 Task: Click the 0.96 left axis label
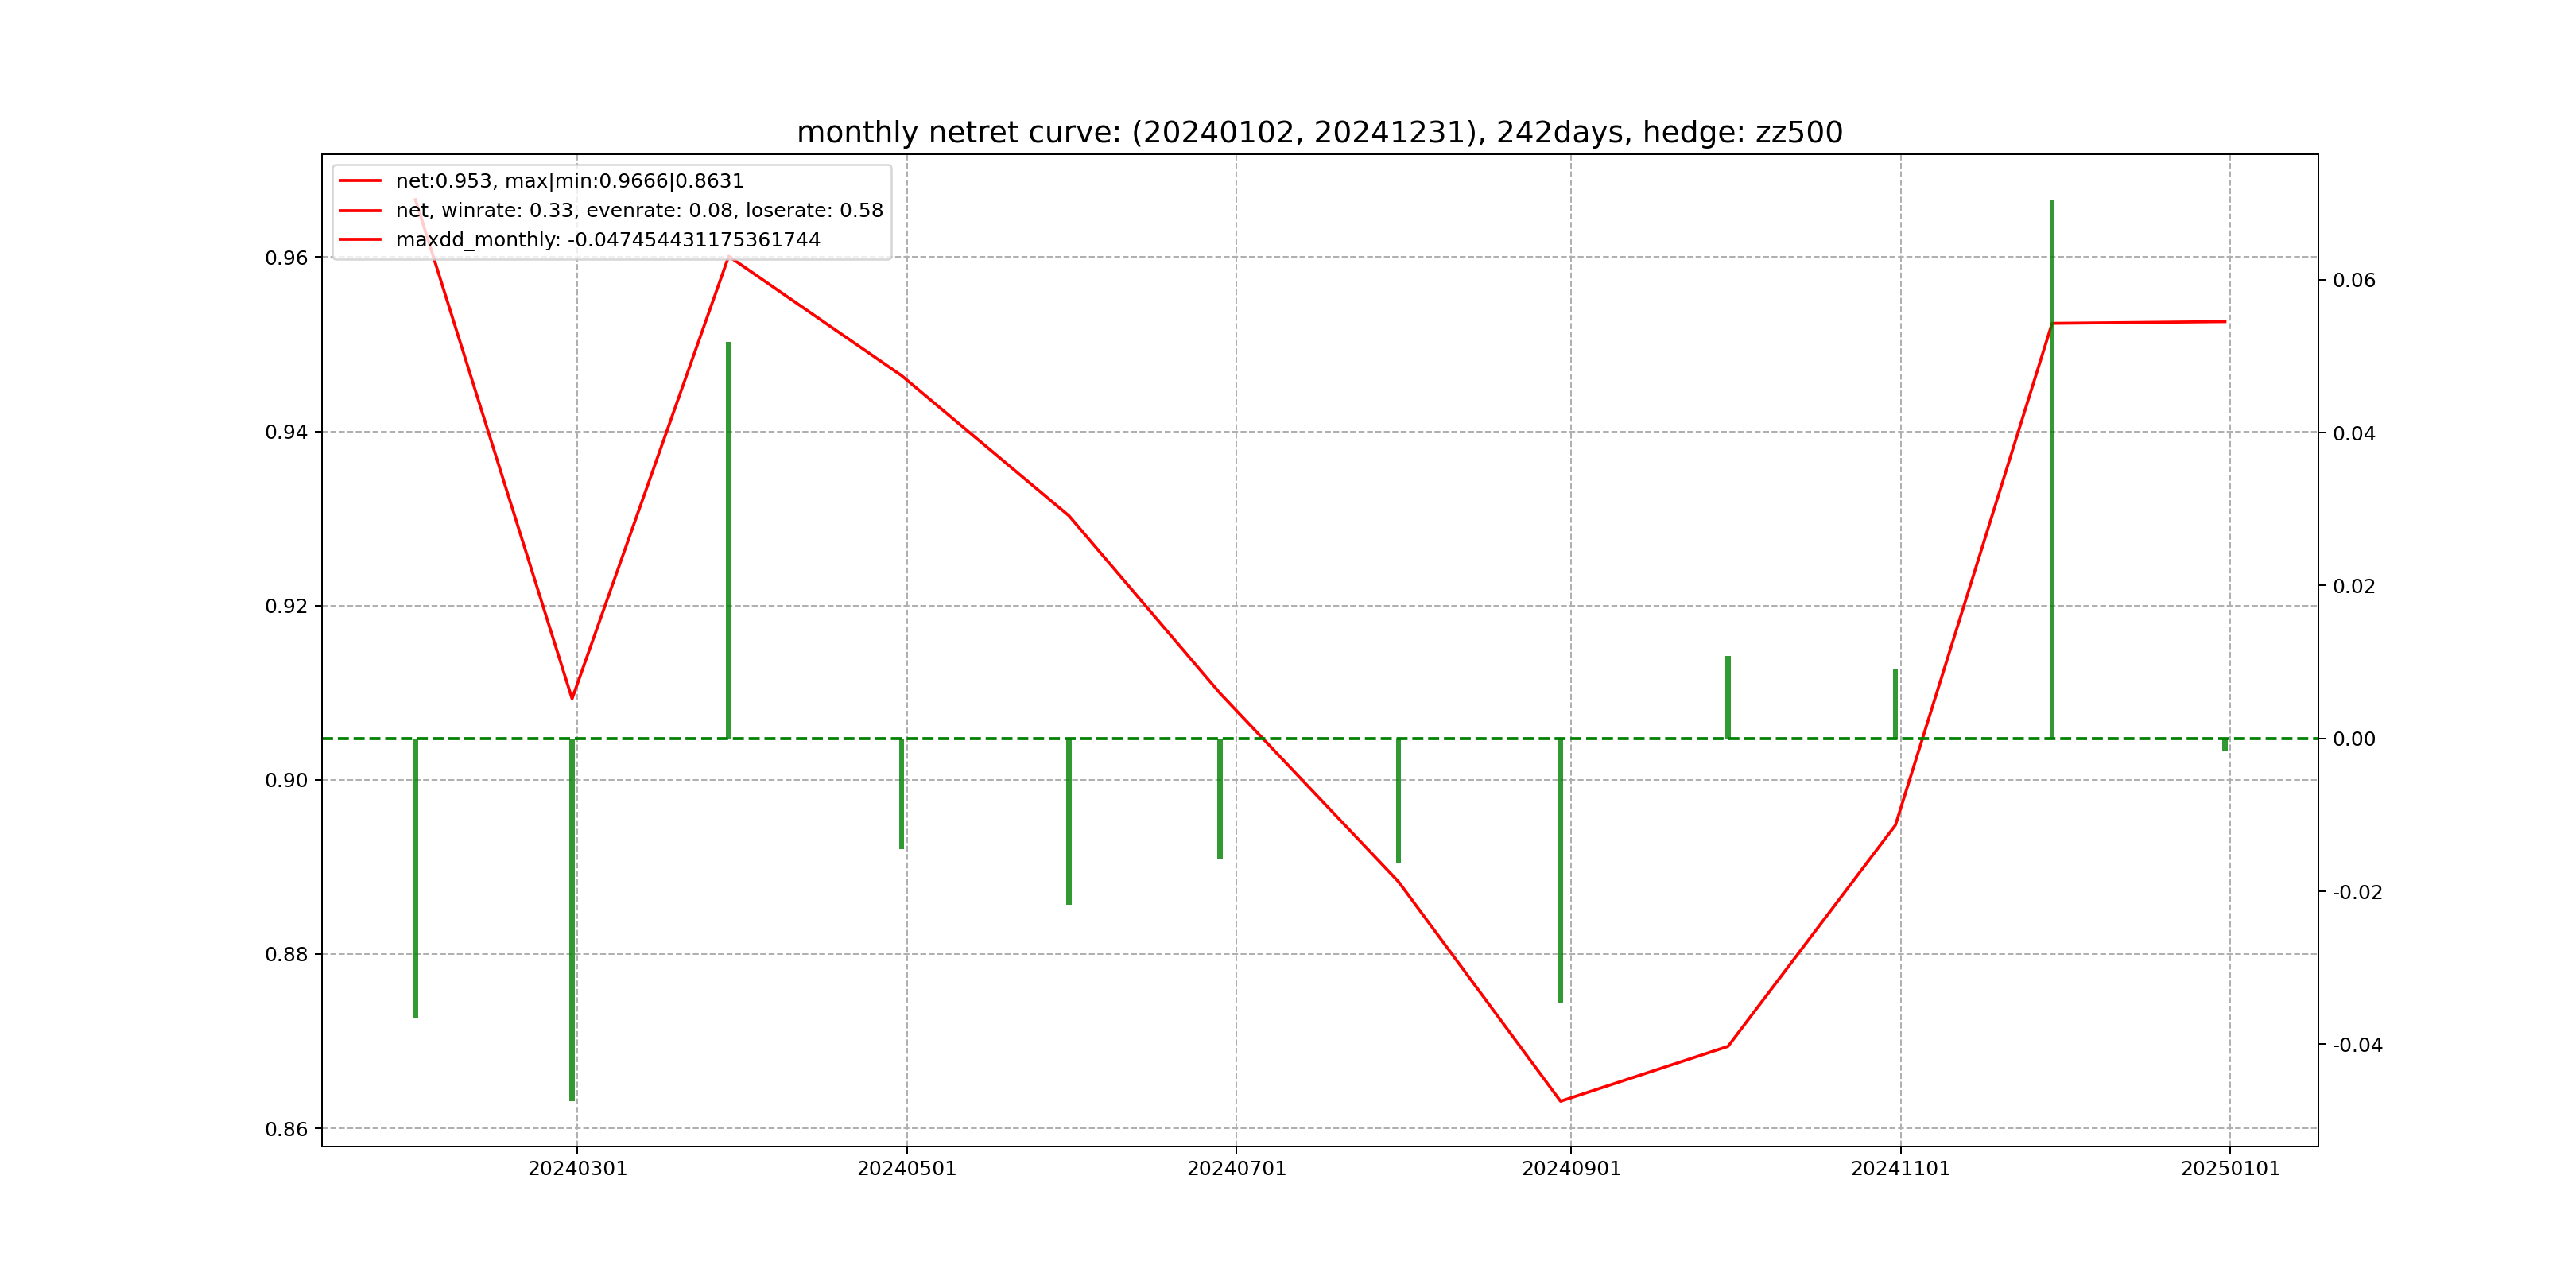(x=286, y=258)
